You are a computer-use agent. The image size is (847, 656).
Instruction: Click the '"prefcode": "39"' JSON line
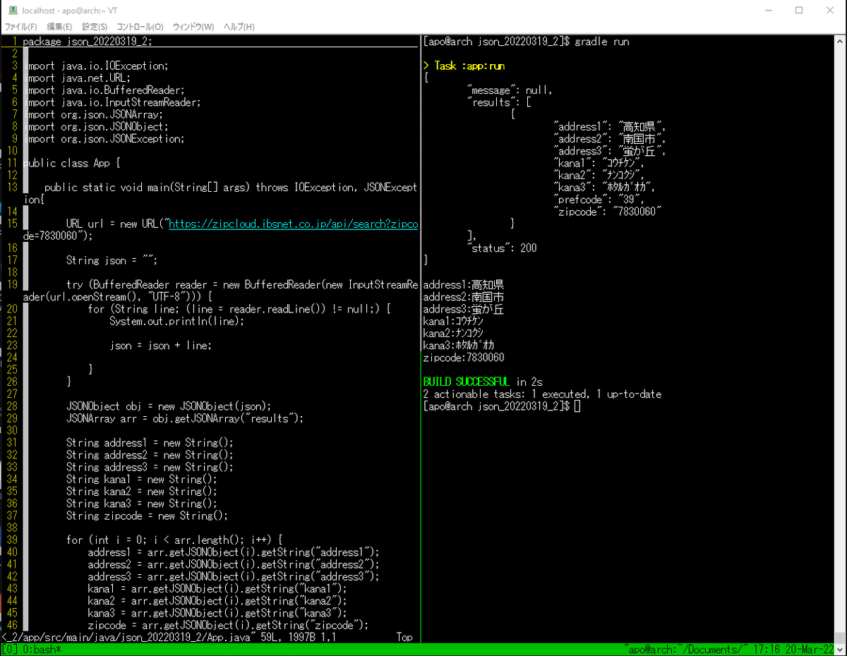(599, 200)
